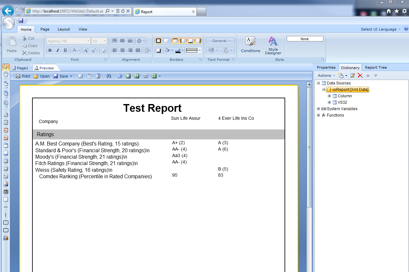Toggle Align Left horizontal alignment
The image size is (409, 272).
(x=115, y=50)
